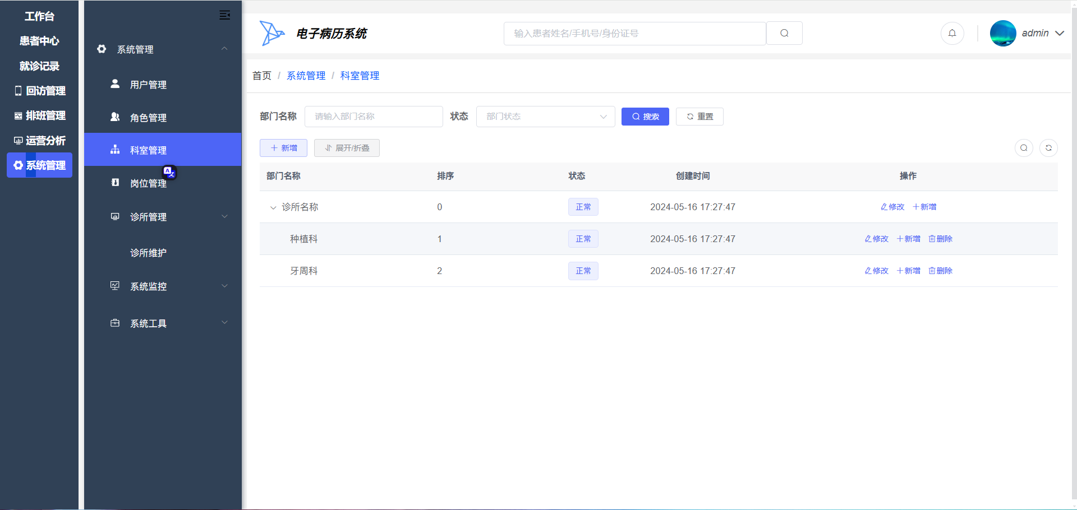Collapse the 系统管理 submenu header
1077x510 pixels.
pyautogui.click(x=163, y=49)
